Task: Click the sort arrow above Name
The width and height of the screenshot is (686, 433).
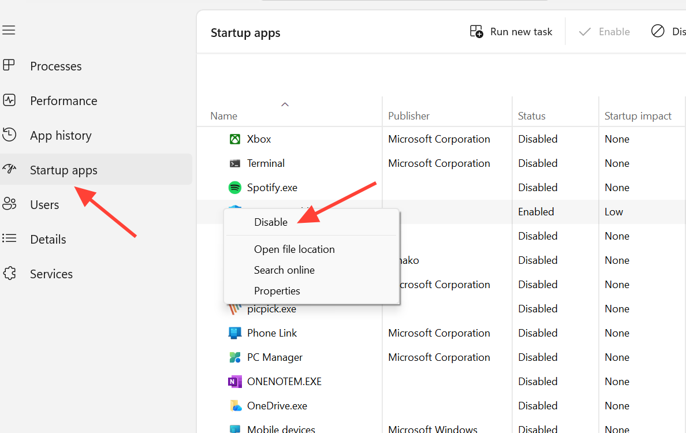Action: point(285,104)
